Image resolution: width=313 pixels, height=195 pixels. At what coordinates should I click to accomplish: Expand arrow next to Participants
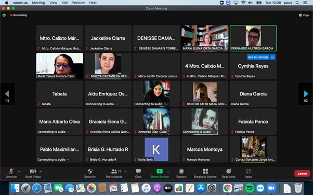tap(125, 171)
